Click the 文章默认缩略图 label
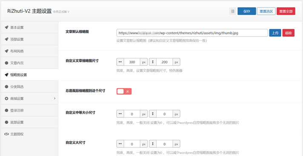 point(77,32)
